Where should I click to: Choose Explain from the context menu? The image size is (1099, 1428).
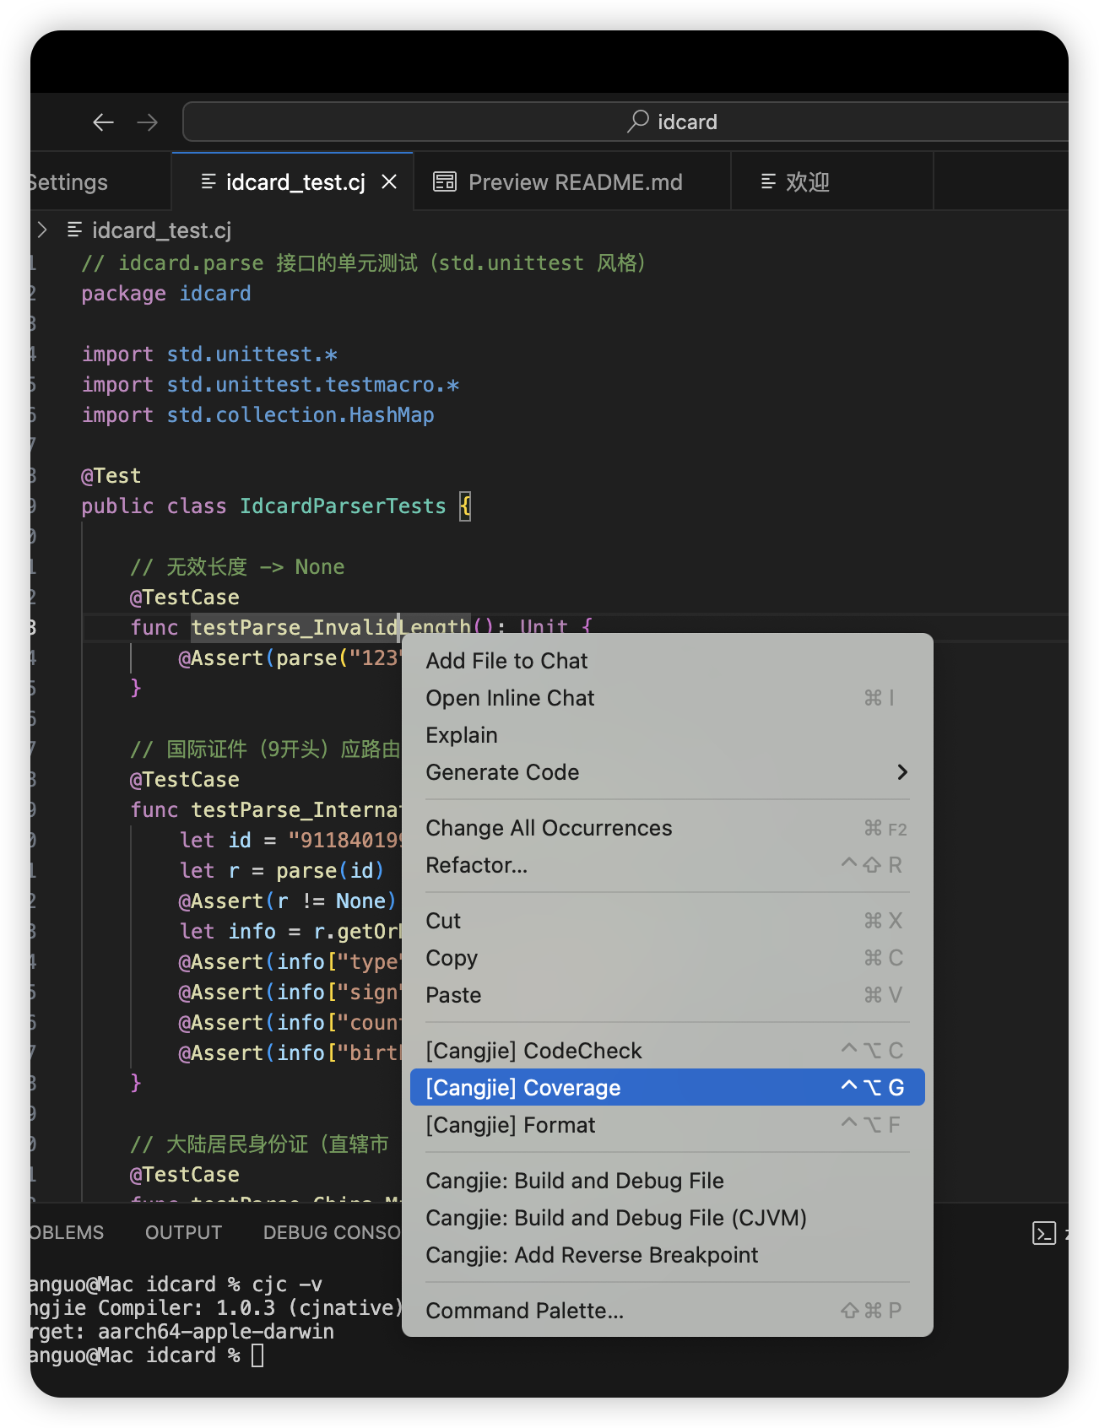point(667,735)
